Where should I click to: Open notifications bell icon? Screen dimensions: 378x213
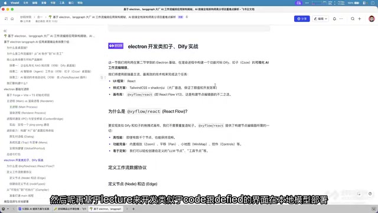(x=334, y=18)
